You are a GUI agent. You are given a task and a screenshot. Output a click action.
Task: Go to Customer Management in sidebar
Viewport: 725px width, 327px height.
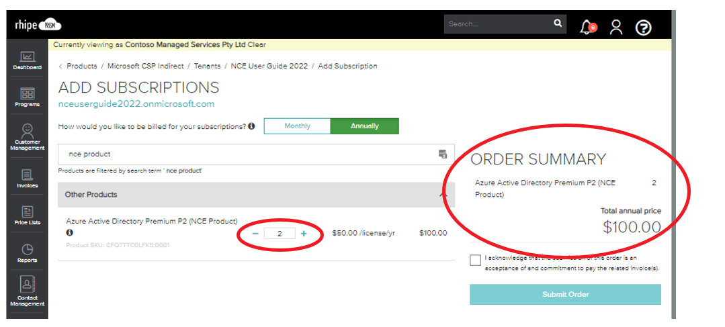click(27, 136)
